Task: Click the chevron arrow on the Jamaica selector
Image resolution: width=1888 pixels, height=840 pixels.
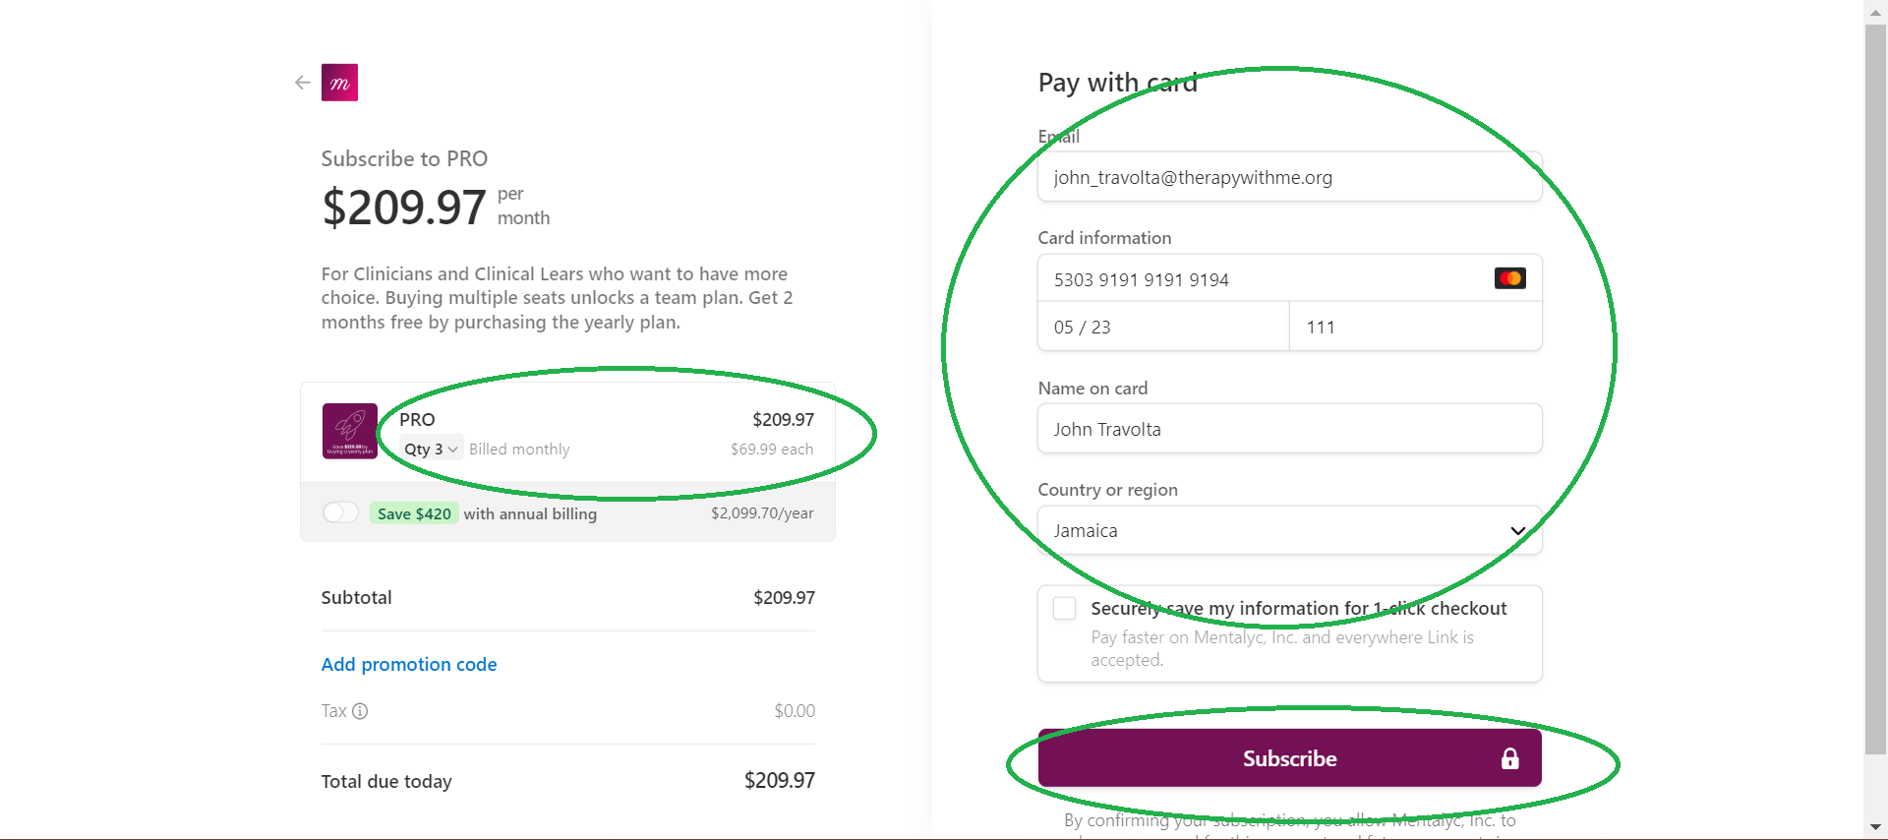Action: [1517, 531]
